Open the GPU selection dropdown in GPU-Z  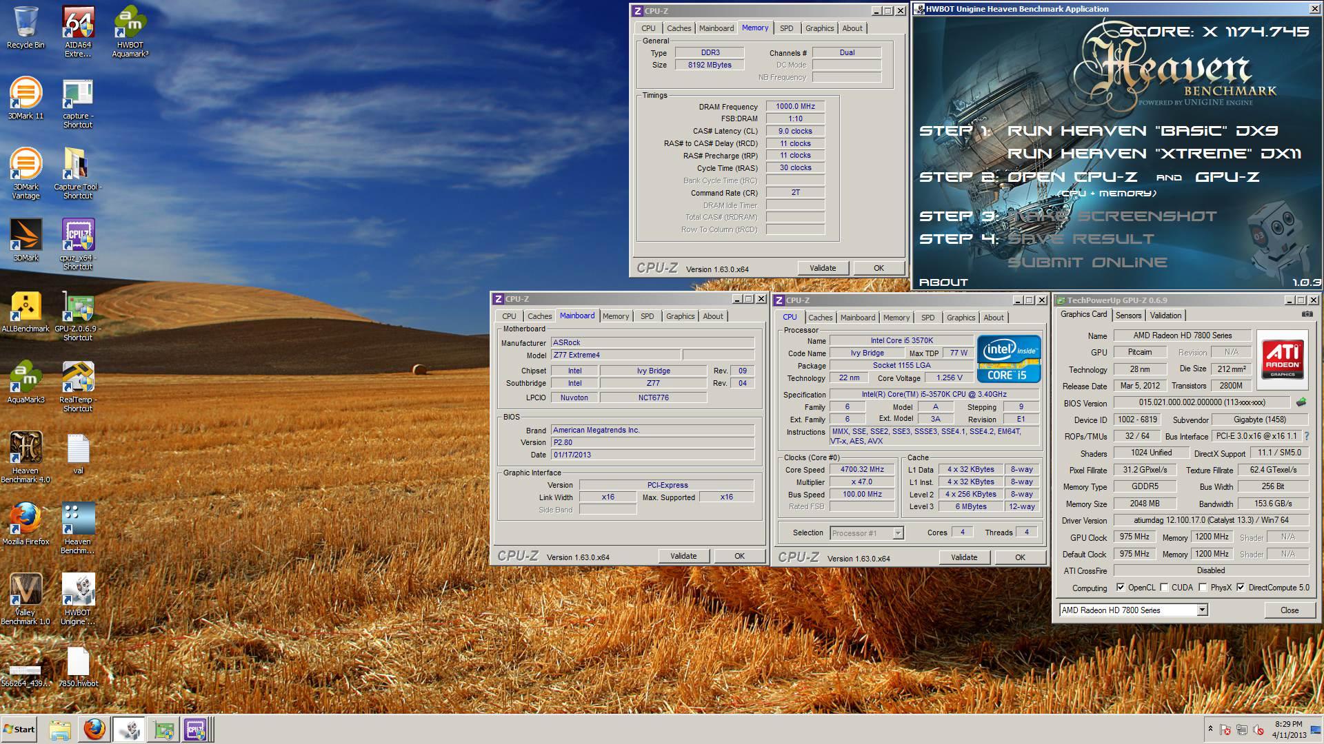click(x=1202, y=610)
